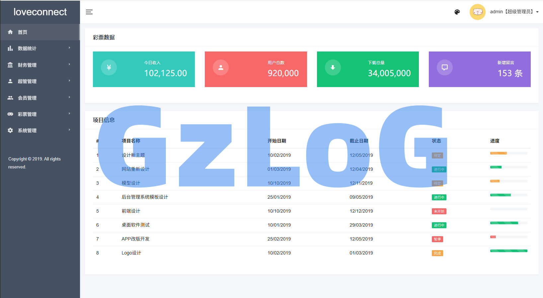
Task: Click the 未开始 status badge
Action: click(x=439, y=211)
